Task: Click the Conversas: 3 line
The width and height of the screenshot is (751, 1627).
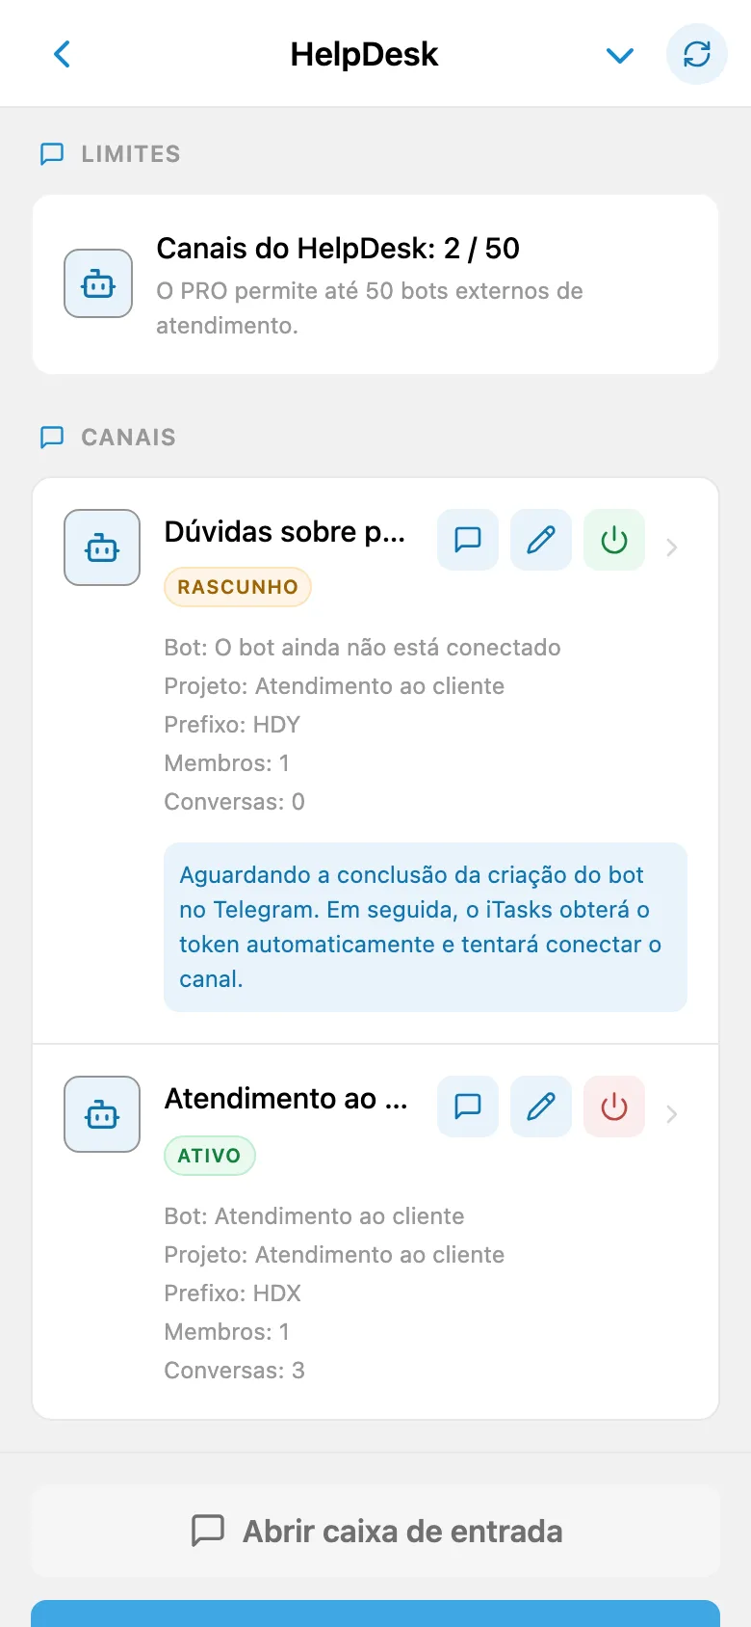Action: (x=234, y=1371)
